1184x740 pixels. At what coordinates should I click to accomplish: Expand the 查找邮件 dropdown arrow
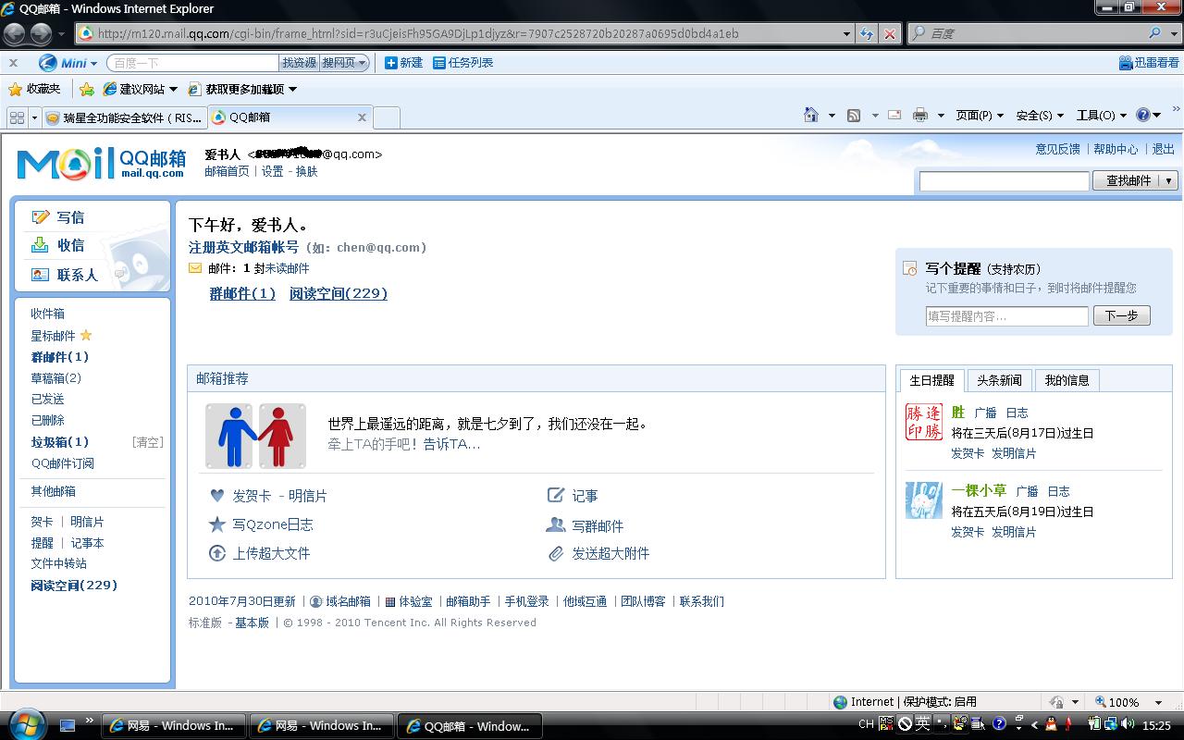click(1169, 181)
